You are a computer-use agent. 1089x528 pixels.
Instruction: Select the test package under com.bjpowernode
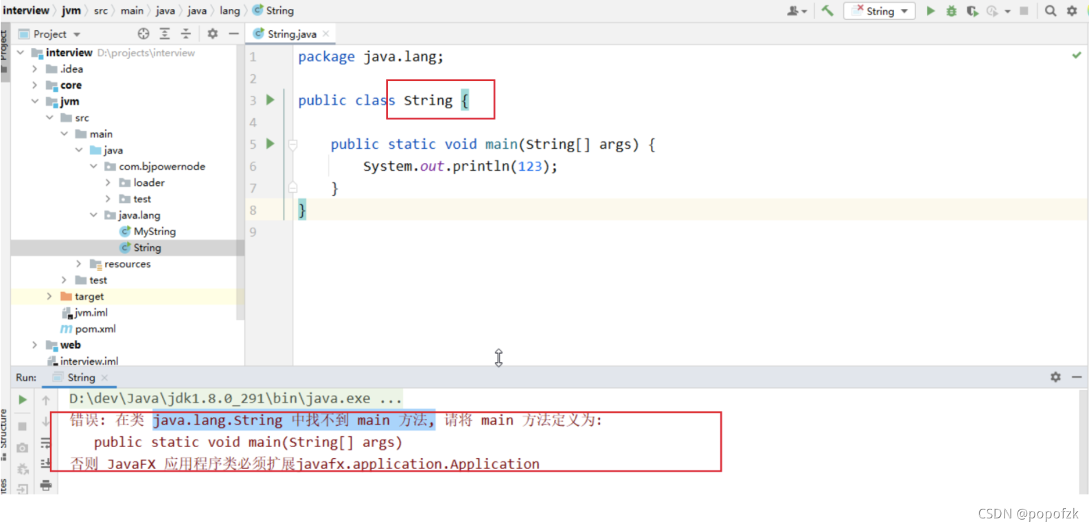[142, 199]
